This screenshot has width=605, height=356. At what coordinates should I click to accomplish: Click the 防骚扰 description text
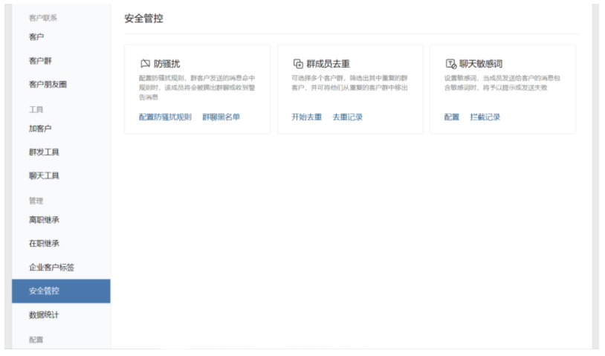(197, 88)
